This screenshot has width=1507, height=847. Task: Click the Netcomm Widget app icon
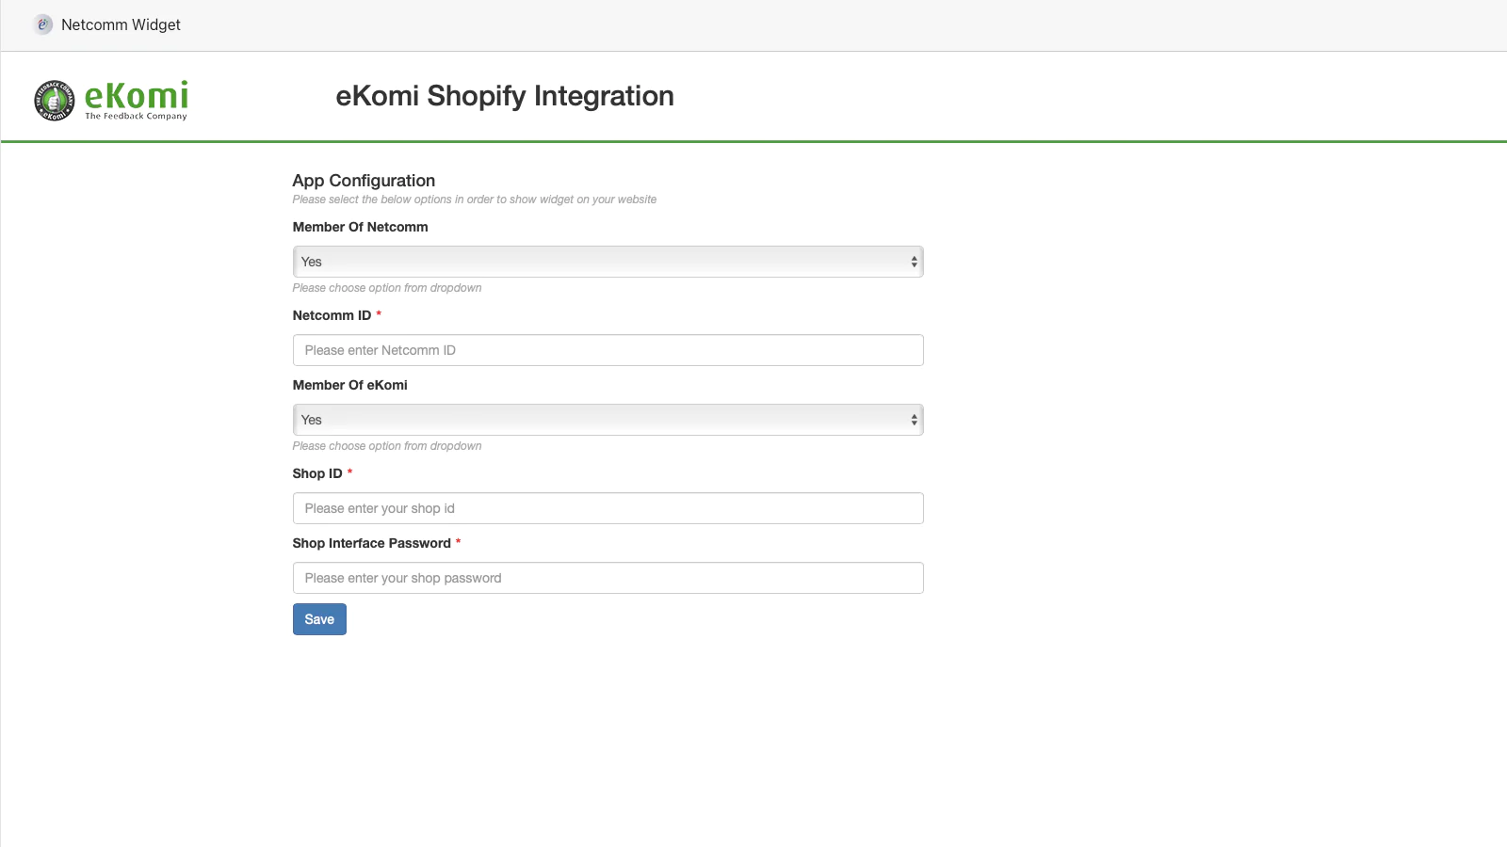pos(42,24)
